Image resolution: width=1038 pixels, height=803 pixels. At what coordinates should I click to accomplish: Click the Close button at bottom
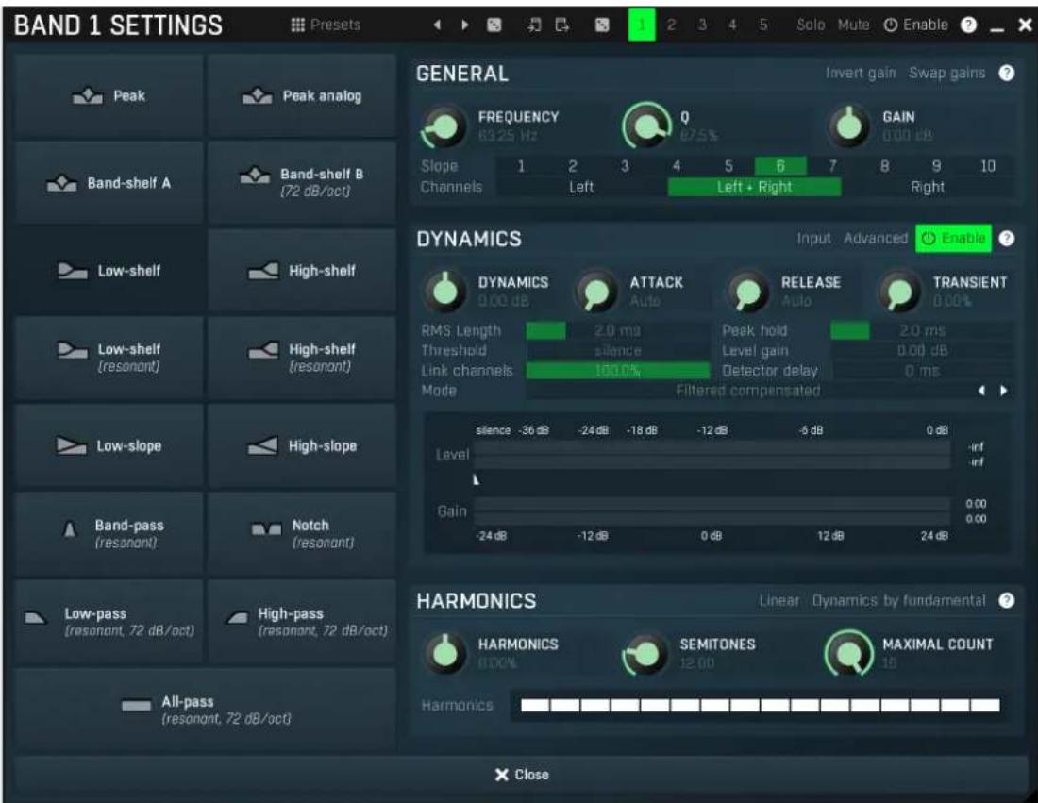pos(521,775)
